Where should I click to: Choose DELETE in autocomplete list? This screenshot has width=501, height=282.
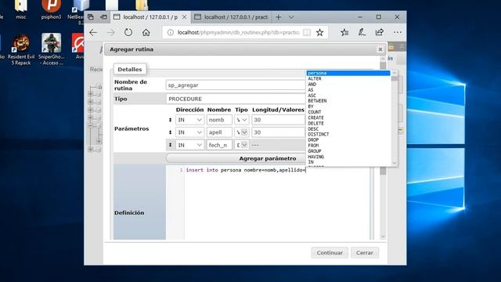(x=348, y=124)
